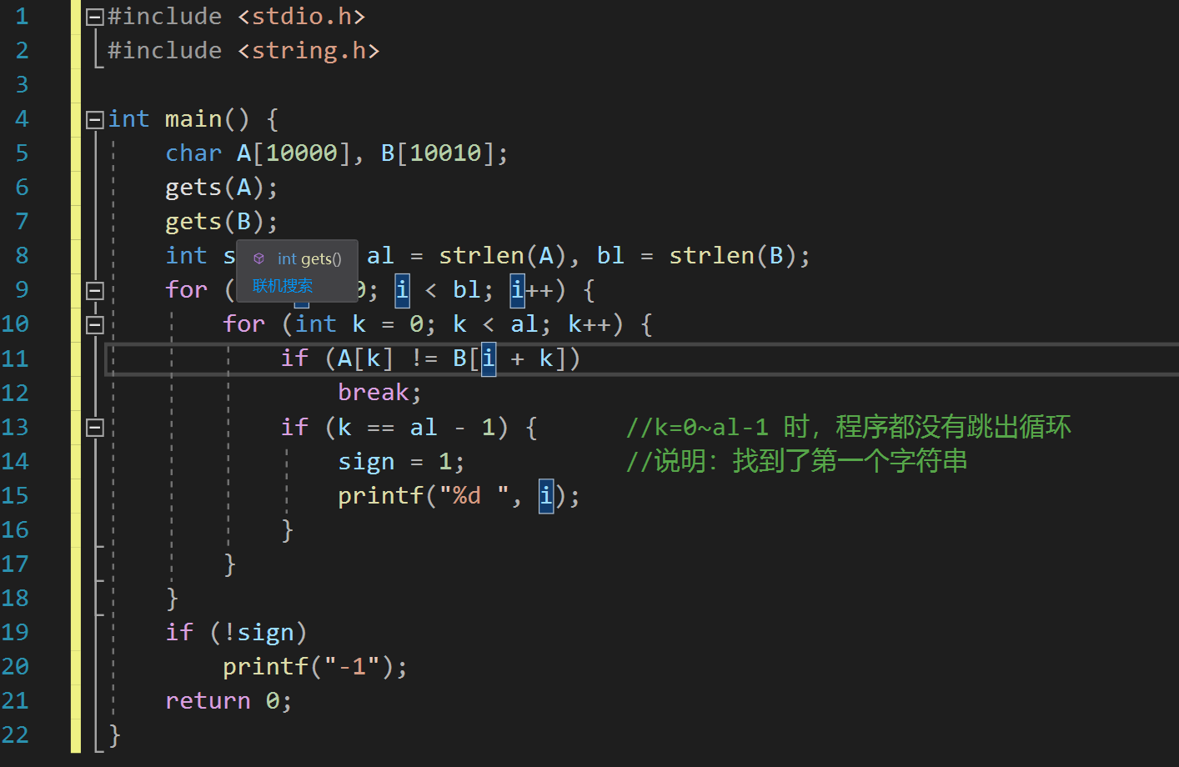
Task: Click the string "-1" on line 20
Action: [351, 666]
